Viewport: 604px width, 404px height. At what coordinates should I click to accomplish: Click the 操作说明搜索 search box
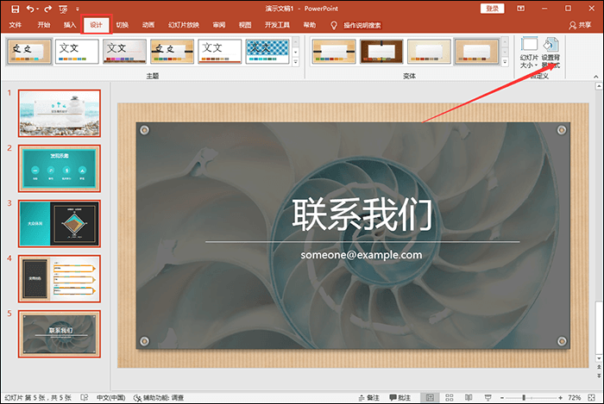tap(362, 25)
